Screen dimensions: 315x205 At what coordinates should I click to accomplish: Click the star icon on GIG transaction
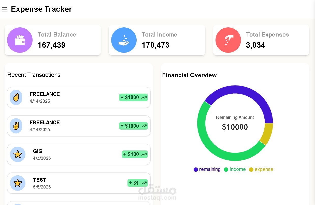click(x=18, y=154)
